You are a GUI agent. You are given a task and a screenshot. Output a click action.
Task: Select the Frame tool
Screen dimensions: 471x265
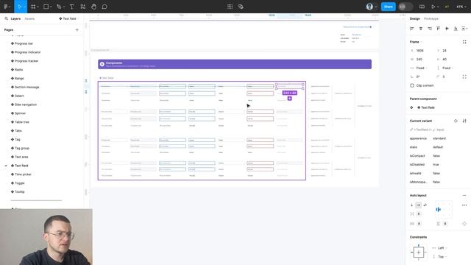[33, 7]
